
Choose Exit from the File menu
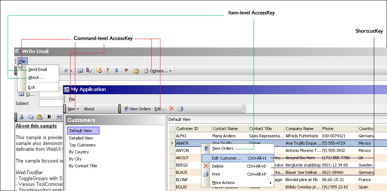[32, 87]
